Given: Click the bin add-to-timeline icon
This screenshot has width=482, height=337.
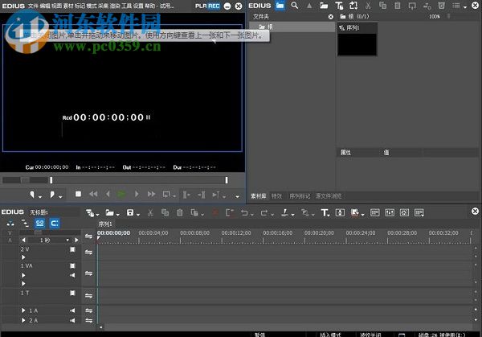Looking at the screenshot, I should pyautogui.click(x=427, y=6).
